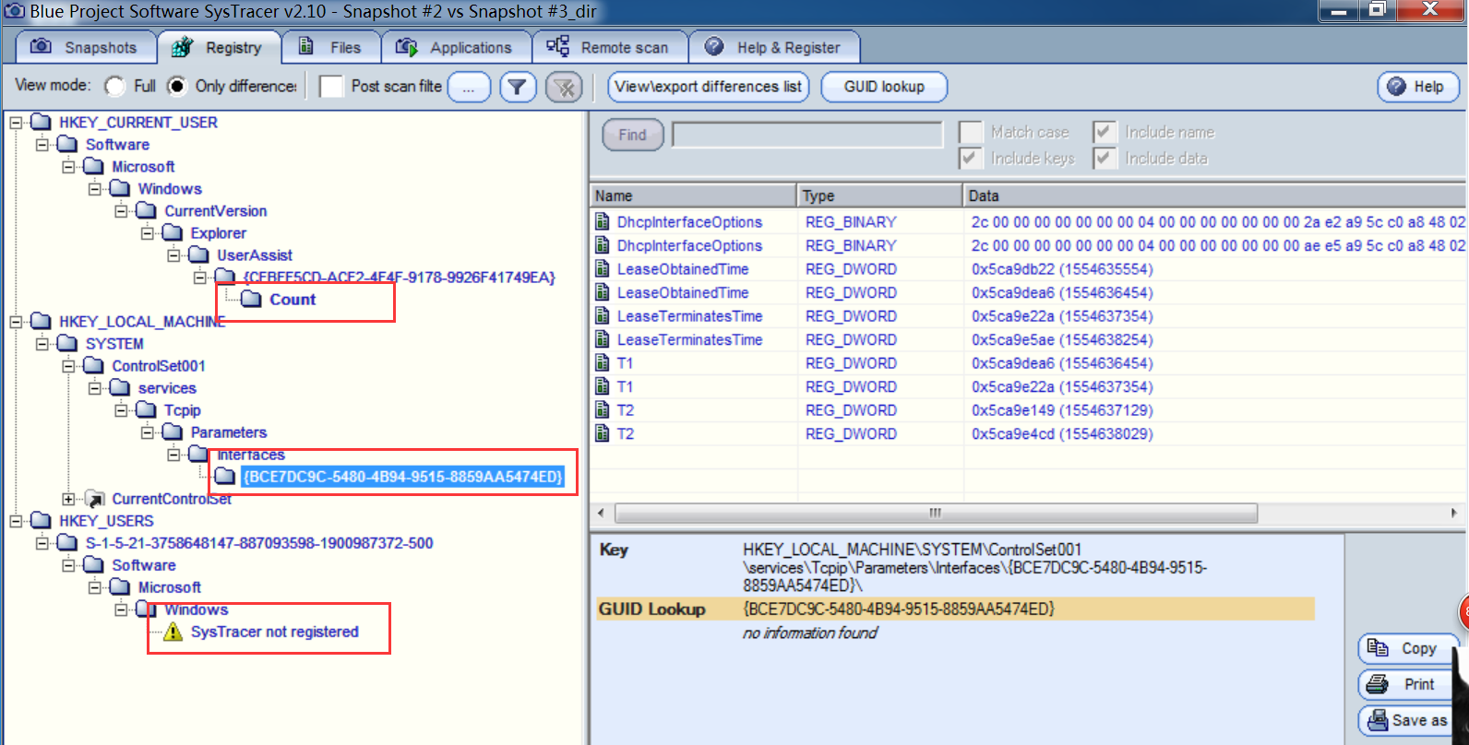Select the Count folder in tree
The width and height of the screenshot is (1469, 745).
(293, 300)
